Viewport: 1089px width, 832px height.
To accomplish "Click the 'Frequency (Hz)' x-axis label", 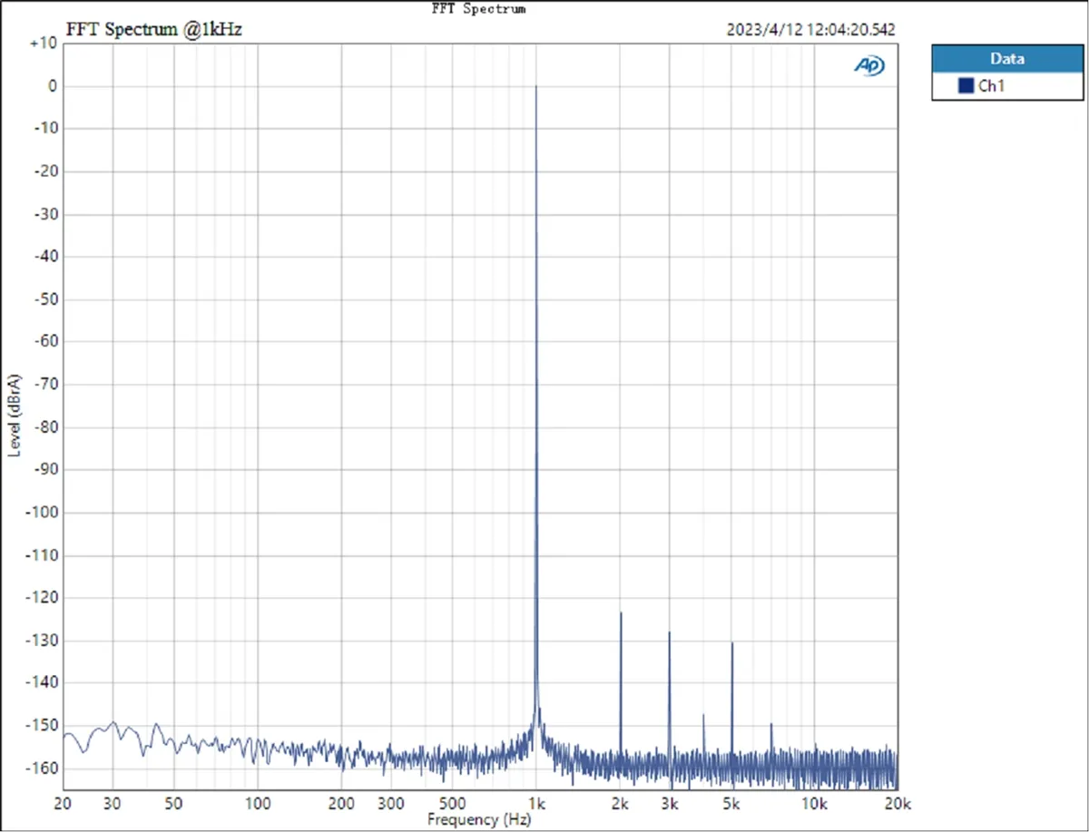I will (477, 819).
